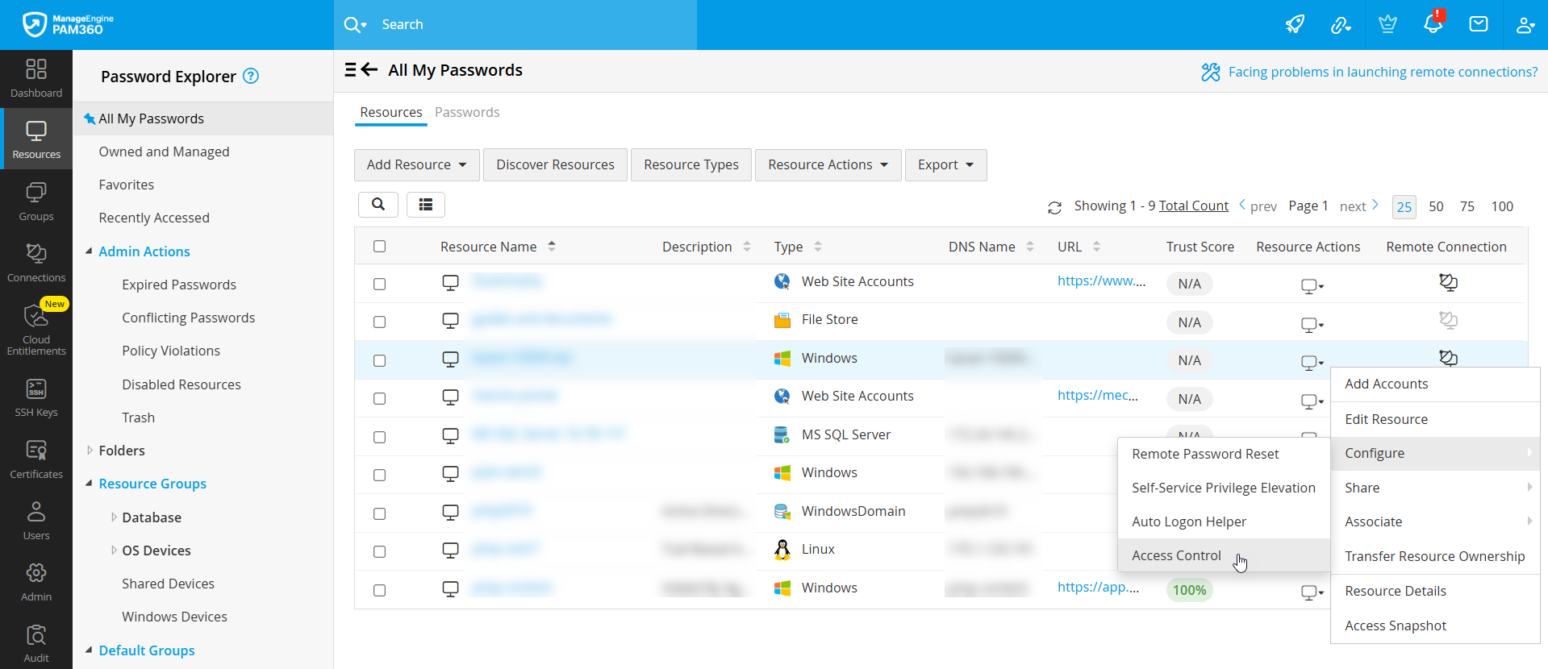Expand the Folders tree node

pyautogui.click(x=90, y=451)
